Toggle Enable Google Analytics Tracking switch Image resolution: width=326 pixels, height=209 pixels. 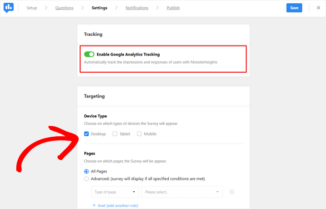click(89, 55)
